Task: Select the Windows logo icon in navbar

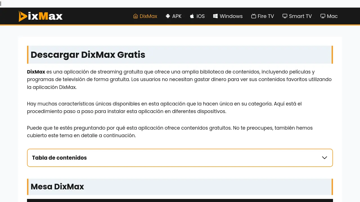Action: [215, 16]
